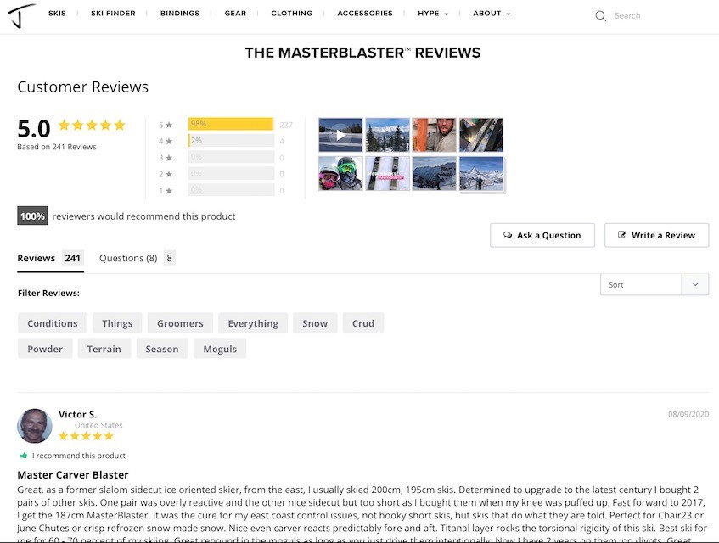Click the search magnifier icon

pos(600,16)
